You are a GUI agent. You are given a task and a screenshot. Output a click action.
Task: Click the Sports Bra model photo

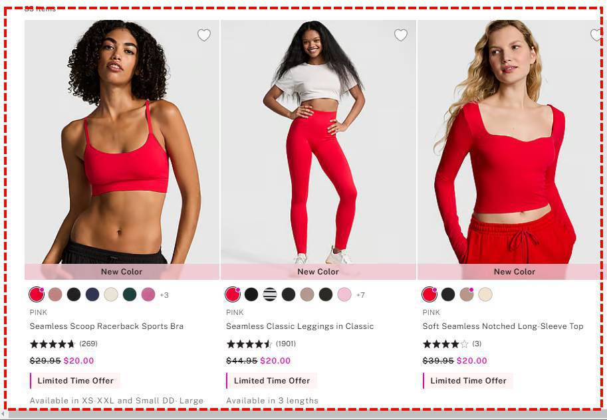[x=122, y=142]
